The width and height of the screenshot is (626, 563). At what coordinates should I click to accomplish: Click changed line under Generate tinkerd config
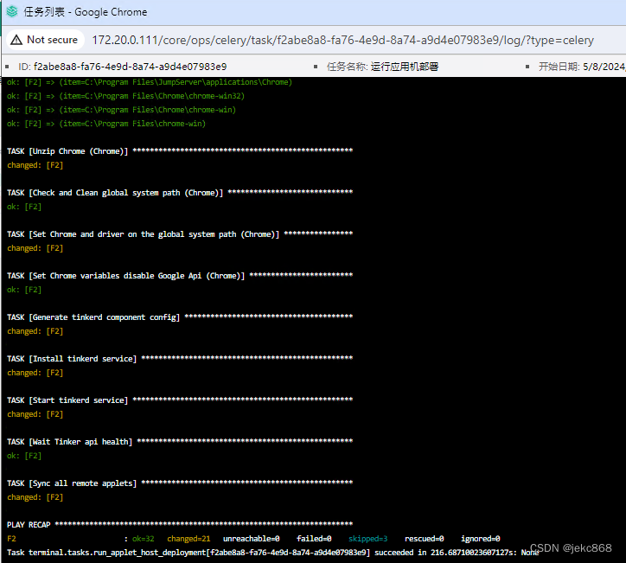coord(35,331)
